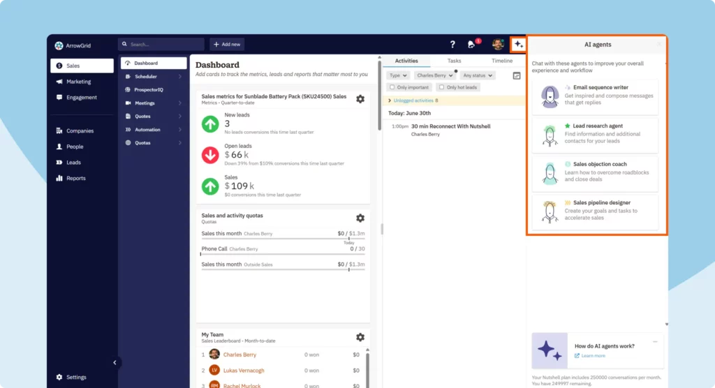Click the Learn more link
This screenshot has width=715, height=388.
593,356
